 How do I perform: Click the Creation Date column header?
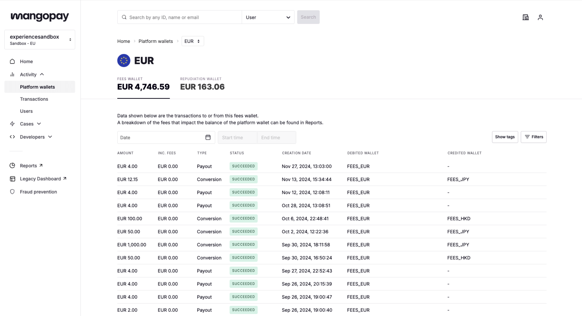point(296,153)
